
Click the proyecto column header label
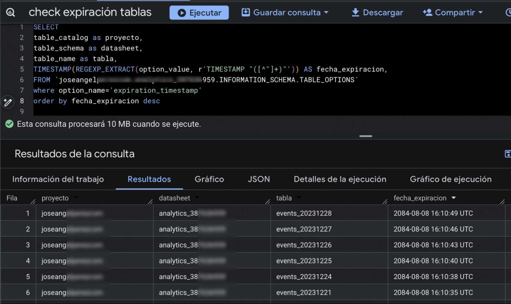click(55, 198)
